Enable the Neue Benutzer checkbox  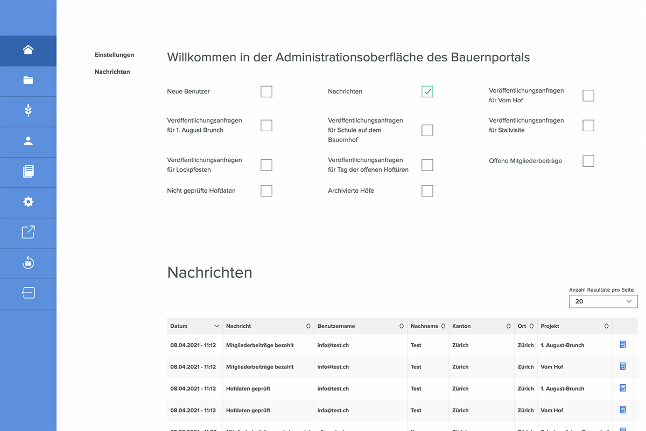pyautogui.click(x=266, y=91)
